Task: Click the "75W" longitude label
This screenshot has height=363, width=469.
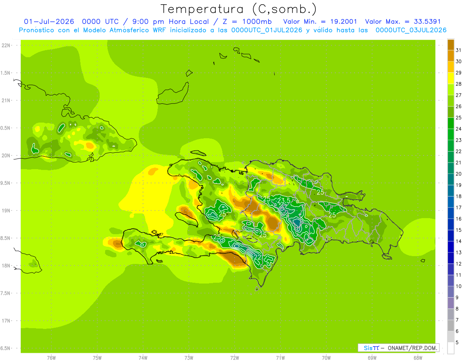Action: point(97,358)
